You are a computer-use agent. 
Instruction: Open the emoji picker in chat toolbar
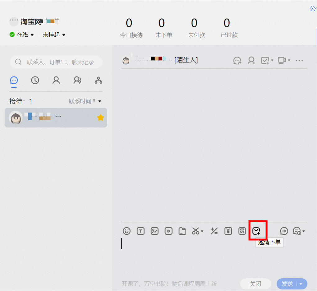tap(127, 231)
